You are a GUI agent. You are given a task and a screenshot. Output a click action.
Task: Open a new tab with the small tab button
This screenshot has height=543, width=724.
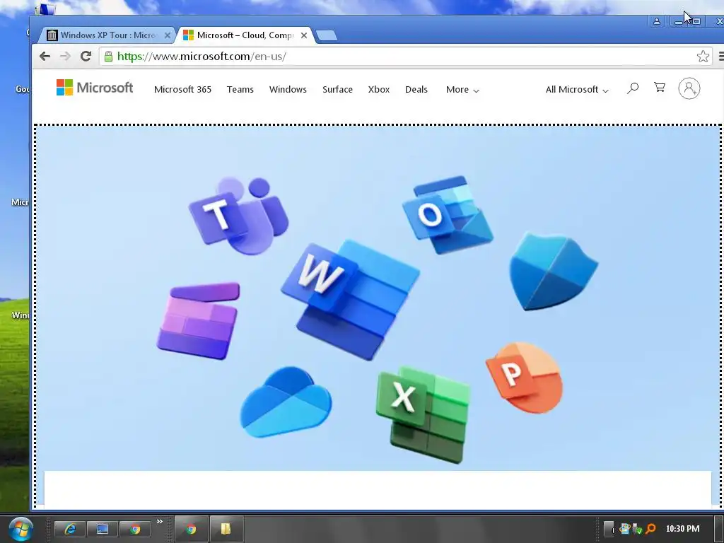pos(327,35)
